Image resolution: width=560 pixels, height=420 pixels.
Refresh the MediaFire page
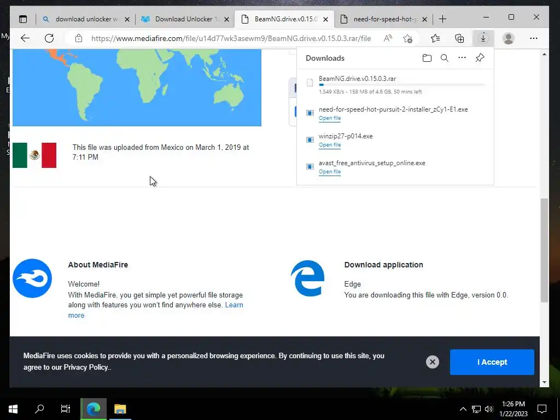tap(49, 38)
